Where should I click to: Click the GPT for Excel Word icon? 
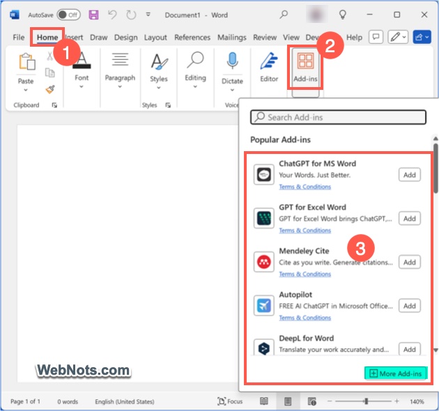[263, 218]
